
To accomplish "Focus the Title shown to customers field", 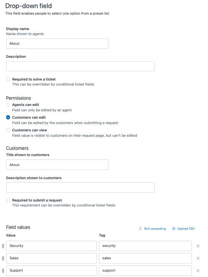I will pos(57,165).
